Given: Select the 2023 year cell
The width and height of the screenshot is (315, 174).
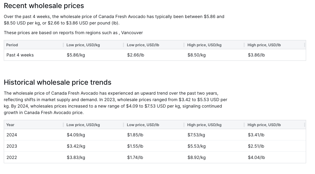Looking at the screenshot, I should coord(12,146).
